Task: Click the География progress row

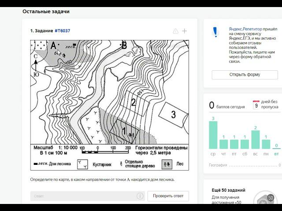Action: (245, 165)
